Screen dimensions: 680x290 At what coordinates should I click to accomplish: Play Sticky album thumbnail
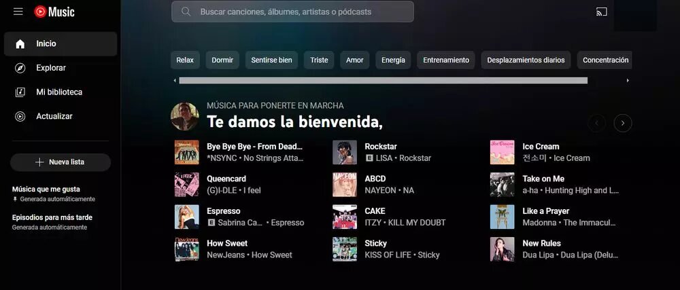345,249
